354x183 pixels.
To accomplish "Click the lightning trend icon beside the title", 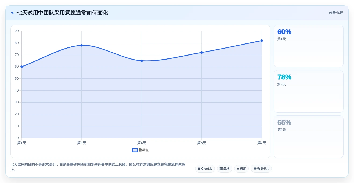I will (13, 13).
